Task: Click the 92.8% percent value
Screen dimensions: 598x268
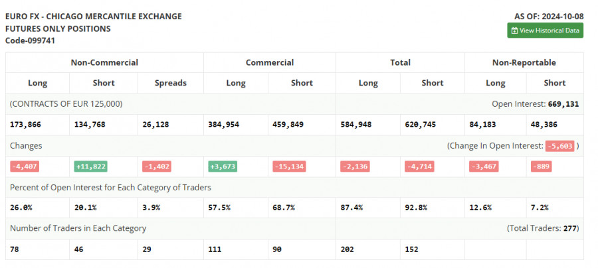Action: pyautogui.click(x=416, y=208)
